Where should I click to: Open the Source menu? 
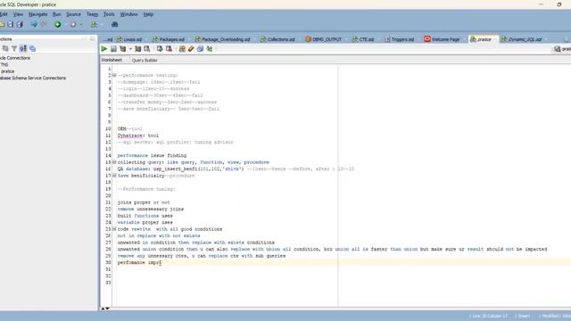[x=73, y=14]
